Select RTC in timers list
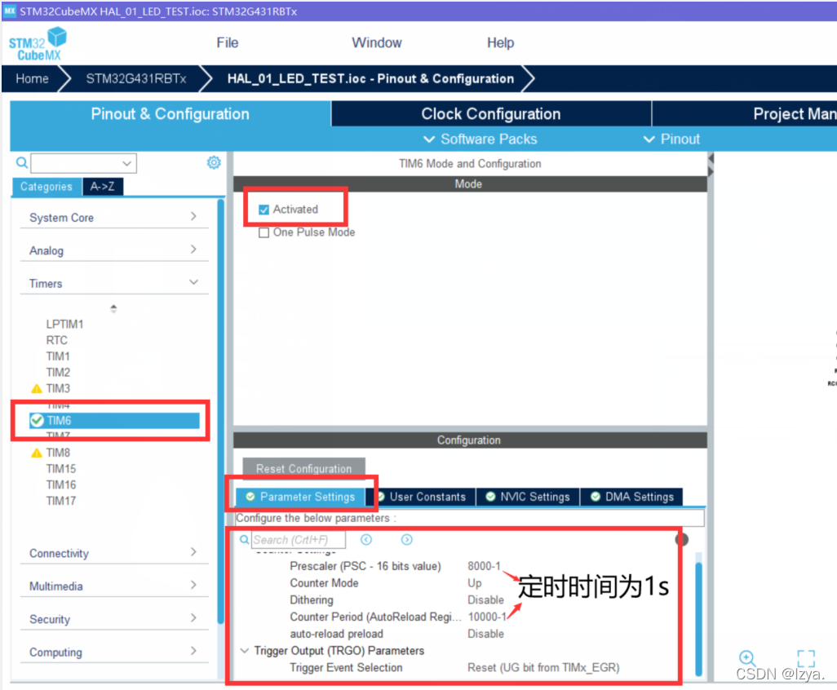The height and width of the screenshot is (690, 837). (56, 340)
